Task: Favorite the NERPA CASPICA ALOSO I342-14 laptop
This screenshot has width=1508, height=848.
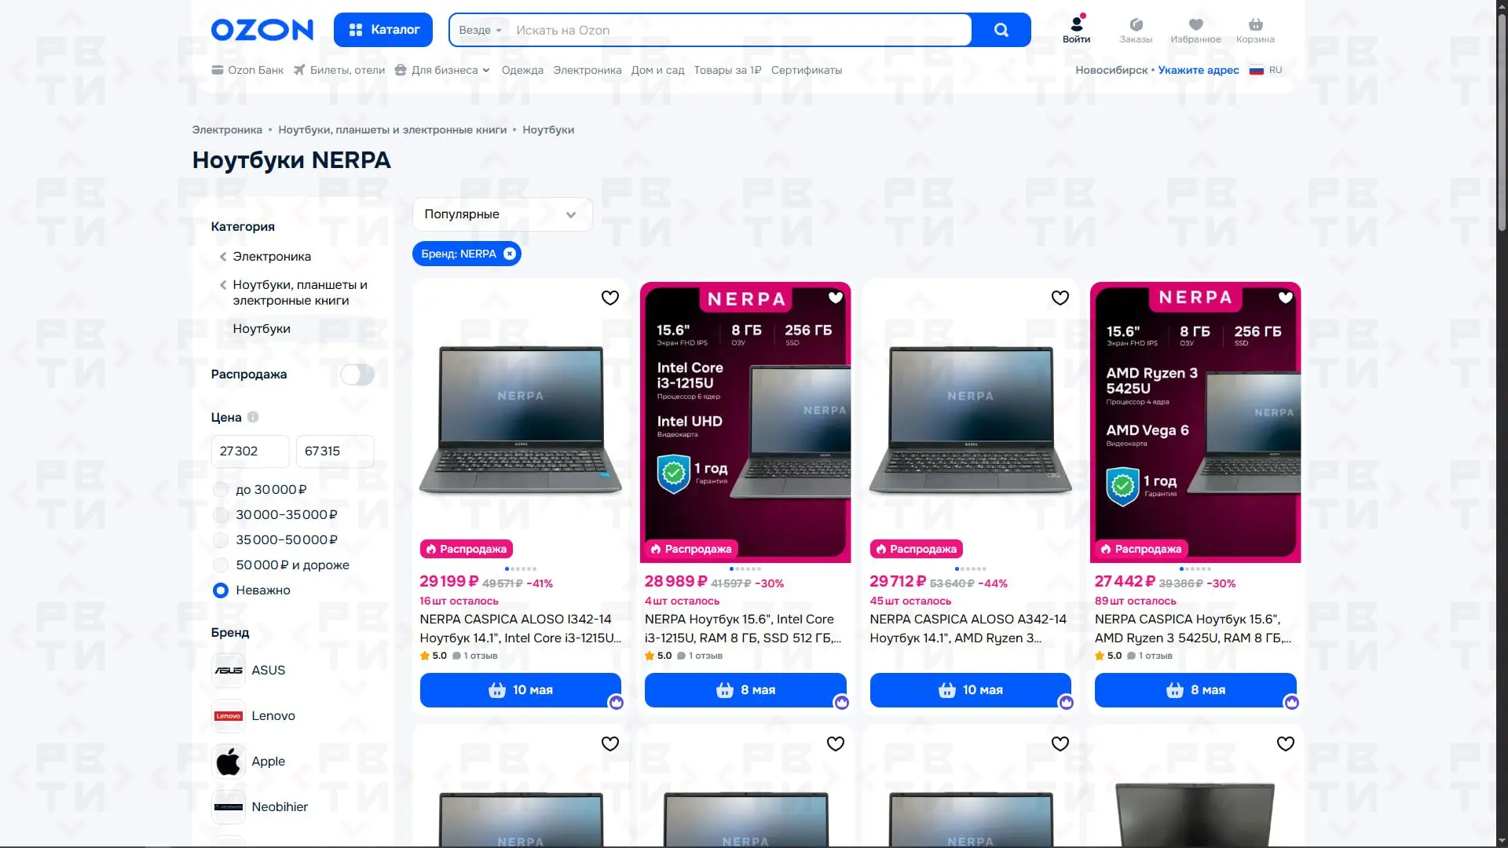Action: point(610,298)
